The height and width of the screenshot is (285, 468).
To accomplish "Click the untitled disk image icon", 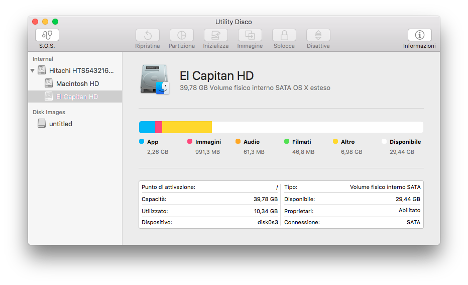I will (42, 123).
